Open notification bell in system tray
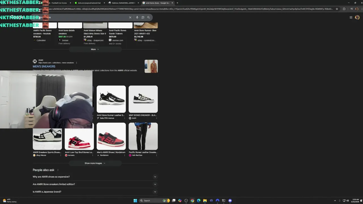 (360, 201)
